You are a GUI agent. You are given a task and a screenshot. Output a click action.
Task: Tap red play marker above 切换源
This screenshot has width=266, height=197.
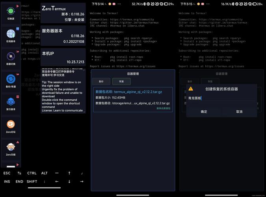(x=18, y=6)
